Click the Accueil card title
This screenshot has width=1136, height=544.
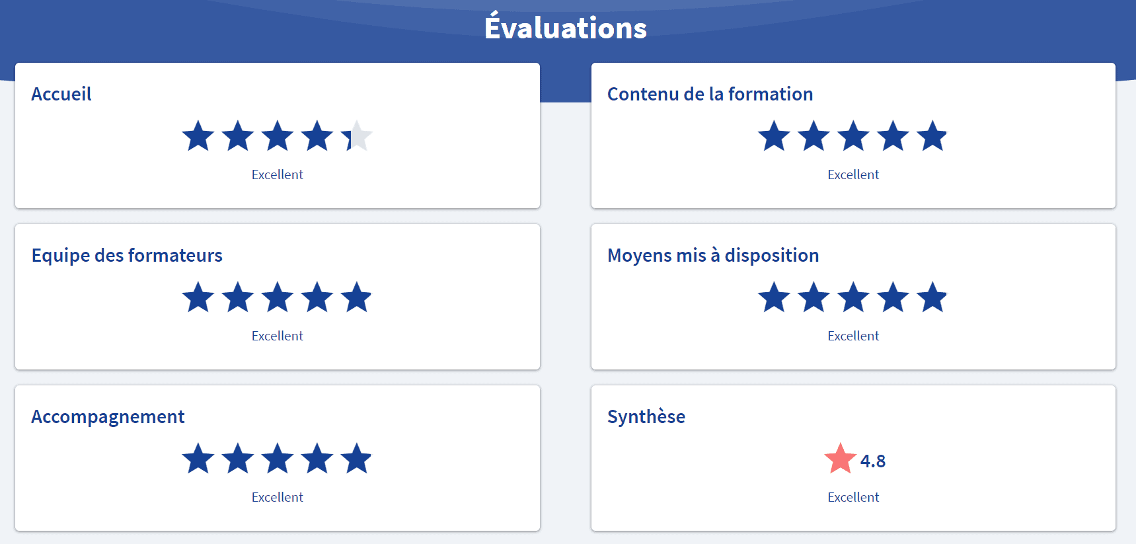tap(61, 94)
